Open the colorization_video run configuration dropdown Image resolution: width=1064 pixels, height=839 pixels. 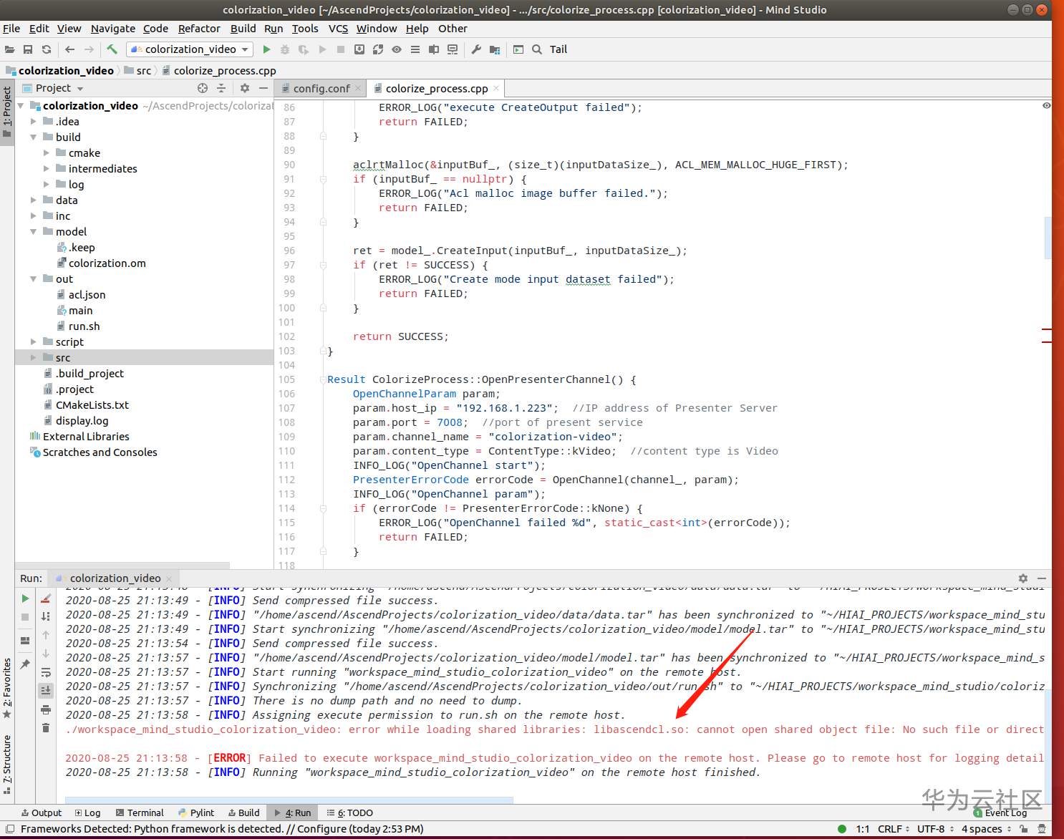(x=190, y=49)
